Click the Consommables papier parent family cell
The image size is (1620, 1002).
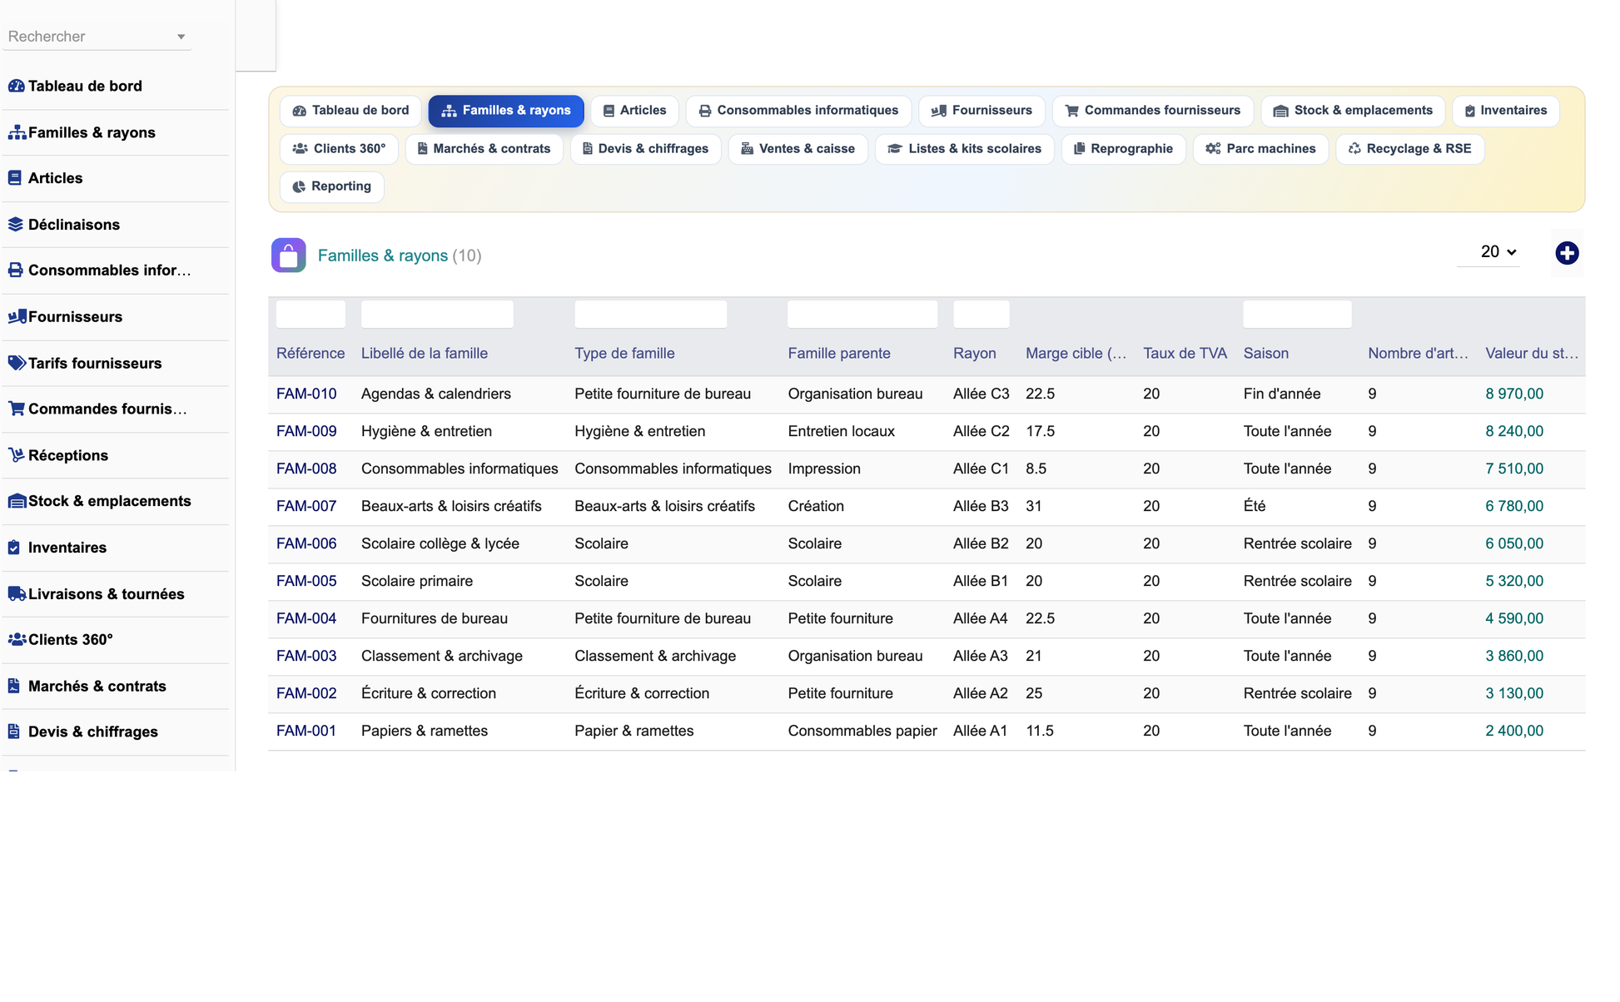click(862, 731)
